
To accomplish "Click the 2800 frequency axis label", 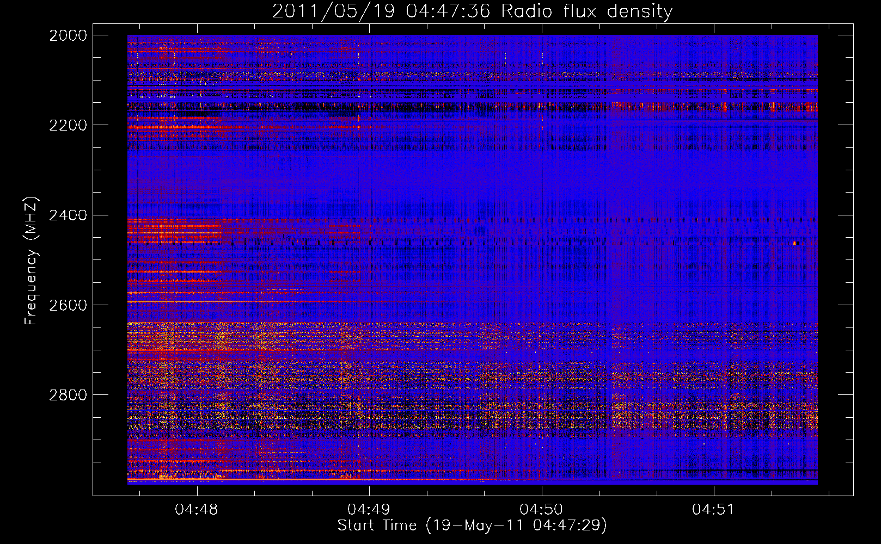I will [x=68, y=395].
